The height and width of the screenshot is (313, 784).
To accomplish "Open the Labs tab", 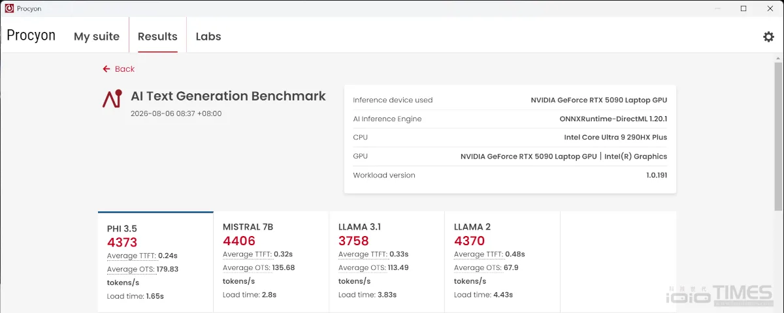I will tap(208, 37).
